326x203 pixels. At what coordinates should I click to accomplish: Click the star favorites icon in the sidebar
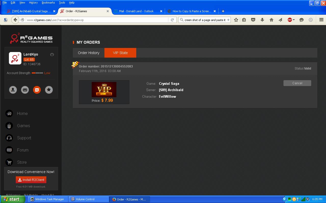(49, 90)
